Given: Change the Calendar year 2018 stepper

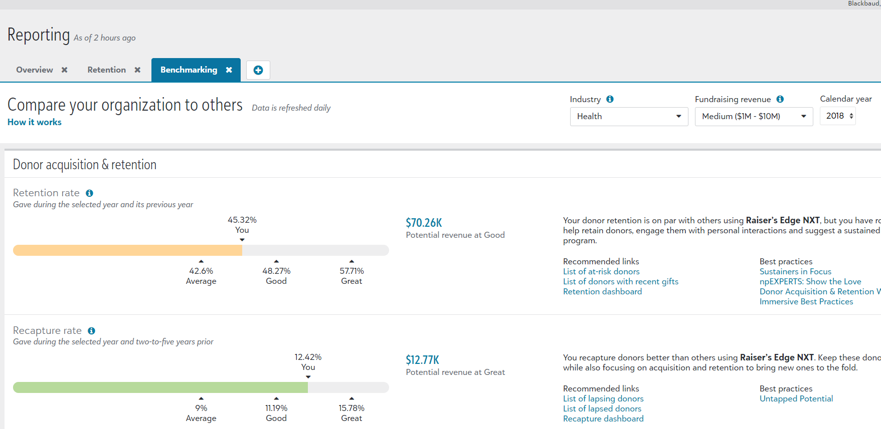Looking at the screenshot, I should (x=851, y=116).
